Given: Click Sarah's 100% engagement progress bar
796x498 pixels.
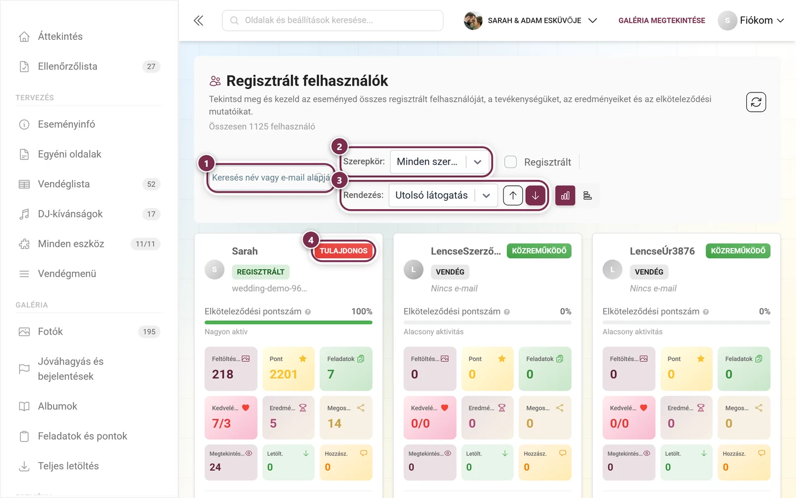Looking at the screenshot, I should pos(289,322).
